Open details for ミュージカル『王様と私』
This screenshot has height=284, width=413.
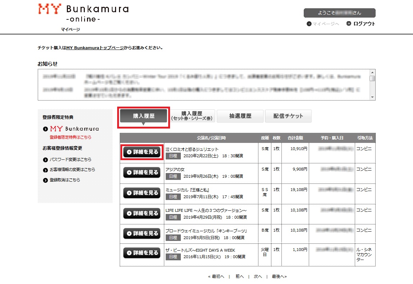(x=142, y=193)
